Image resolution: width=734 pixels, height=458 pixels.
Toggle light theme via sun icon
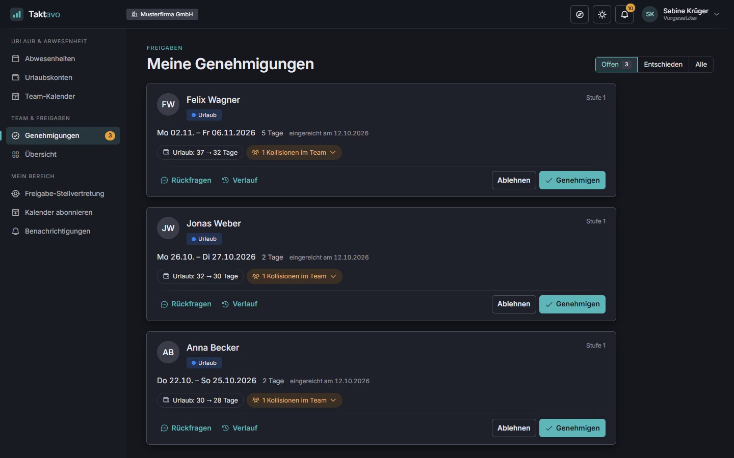[x=602, y=14]
